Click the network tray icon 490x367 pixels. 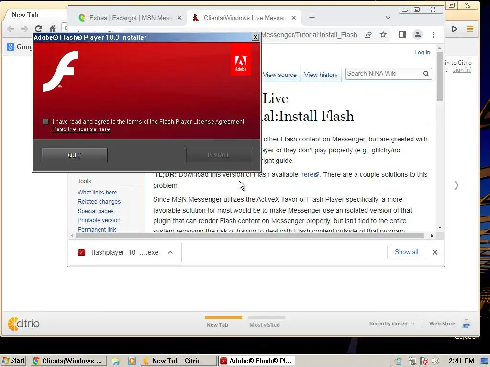412,361
